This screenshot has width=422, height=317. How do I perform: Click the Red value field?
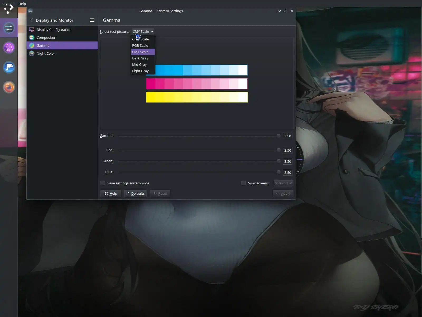[288, 150]
